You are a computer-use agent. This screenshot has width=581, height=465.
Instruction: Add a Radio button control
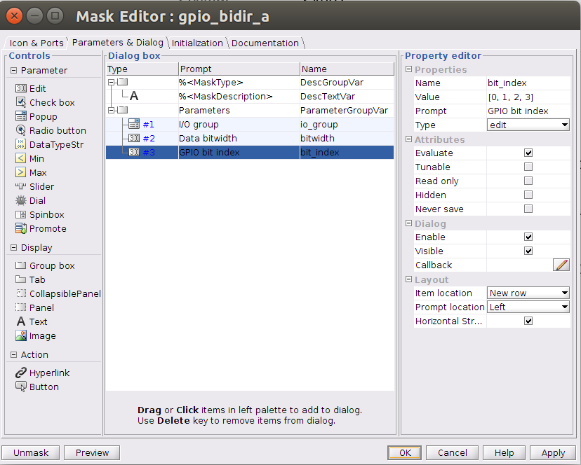pos(51,130)
